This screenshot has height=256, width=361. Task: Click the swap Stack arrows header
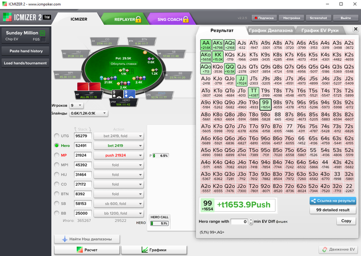click(x=83, y=129)
